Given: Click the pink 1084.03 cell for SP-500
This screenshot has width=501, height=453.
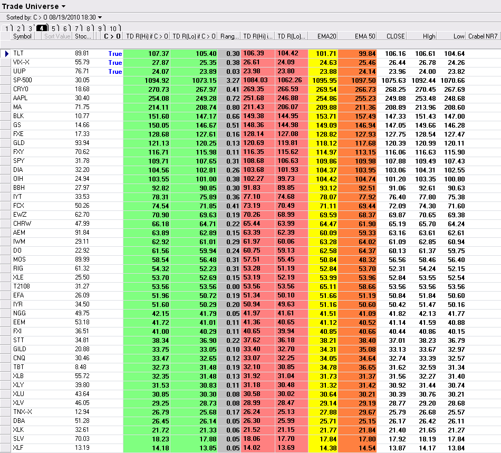Looking at the screenshot, I should [x=257, y=81].
